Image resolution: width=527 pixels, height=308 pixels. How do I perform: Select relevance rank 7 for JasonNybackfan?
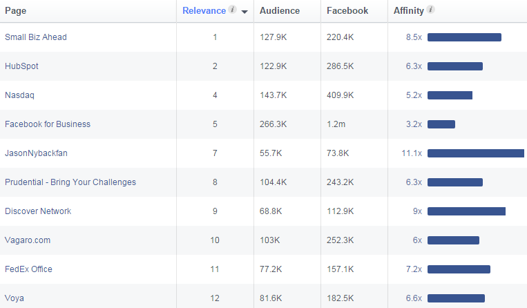click(x=215, y=153)
